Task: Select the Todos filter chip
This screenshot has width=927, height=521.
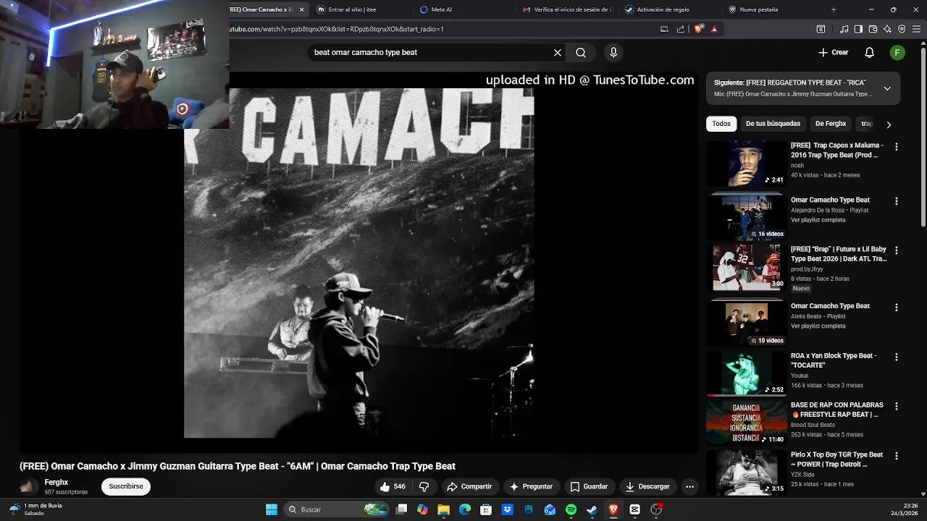Action: point(721,124)
